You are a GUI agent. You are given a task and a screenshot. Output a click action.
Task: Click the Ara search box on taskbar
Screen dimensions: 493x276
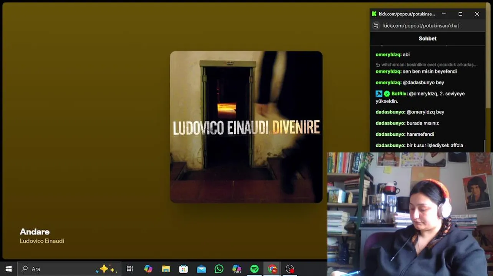pos(69,269)
